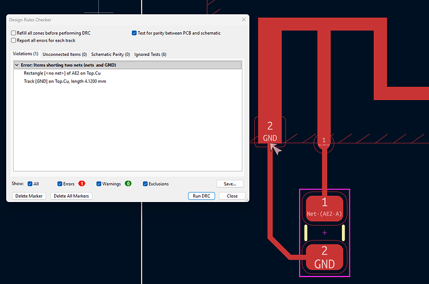Image resolution: width=429 pixels, height=284 pixels.
Task: Click Delete All Markers button
Action: coord(71,196)
